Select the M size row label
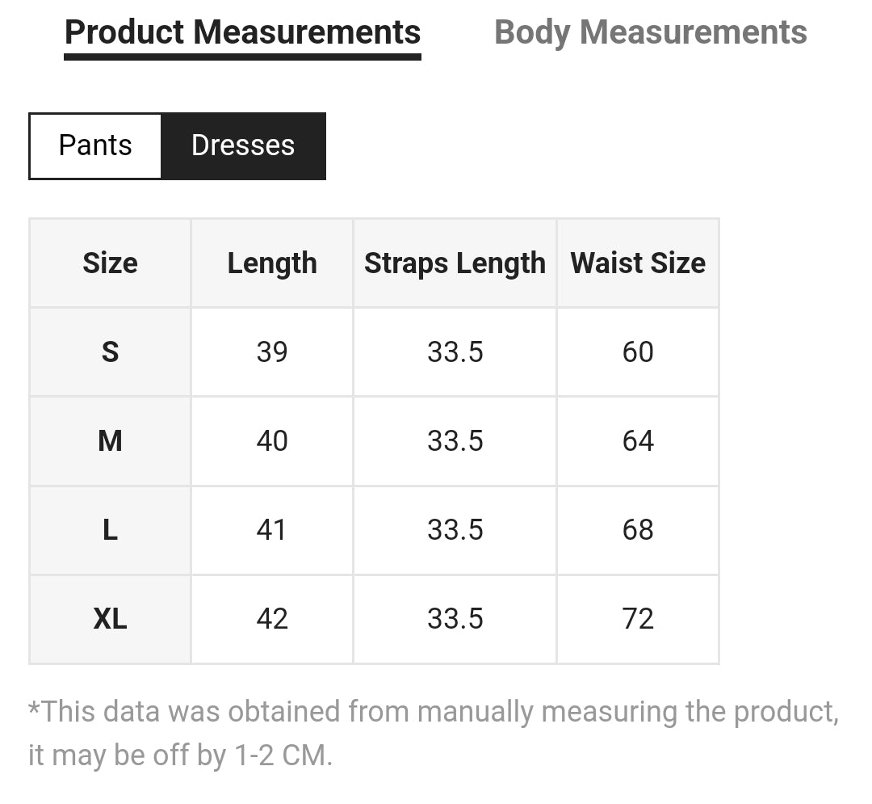 (110, 441)
